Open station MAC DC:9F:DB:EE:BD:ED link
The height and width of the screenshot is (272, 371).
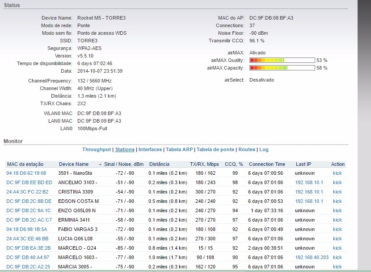point(29,182)
